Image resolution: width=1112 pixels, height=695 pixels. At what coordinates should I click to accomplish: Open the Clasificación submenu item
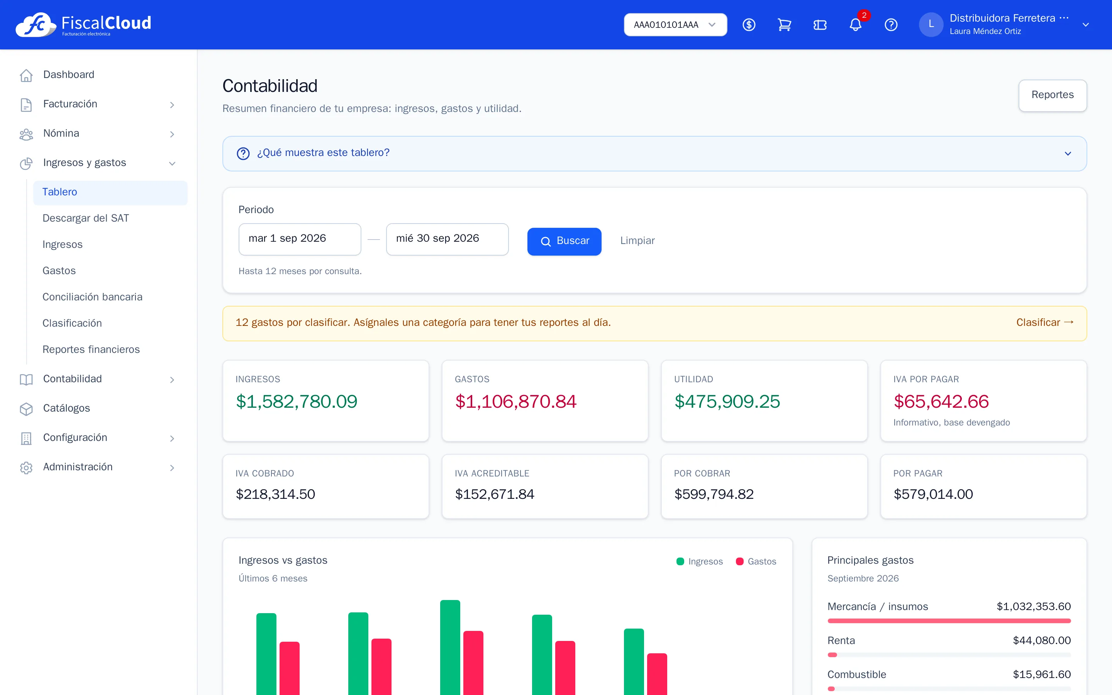point(110,323)
